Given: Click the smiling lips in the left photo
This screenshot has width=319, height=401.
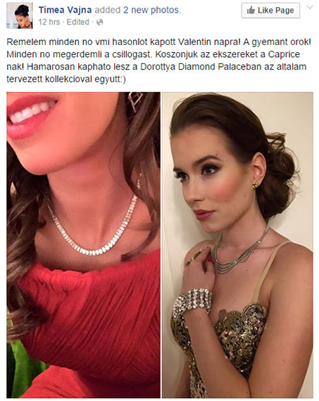Looking at the screenshot, I should point(32,116).
